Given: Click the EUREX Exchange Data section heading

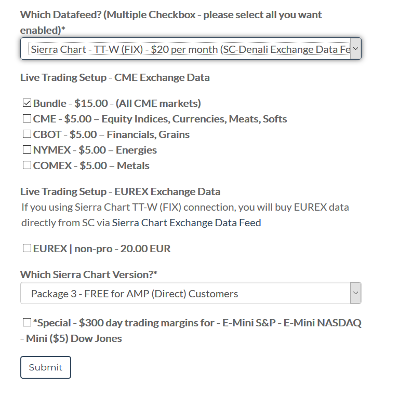Looking at the screenshot, I should pyautogui.click(x=120, y=192).
